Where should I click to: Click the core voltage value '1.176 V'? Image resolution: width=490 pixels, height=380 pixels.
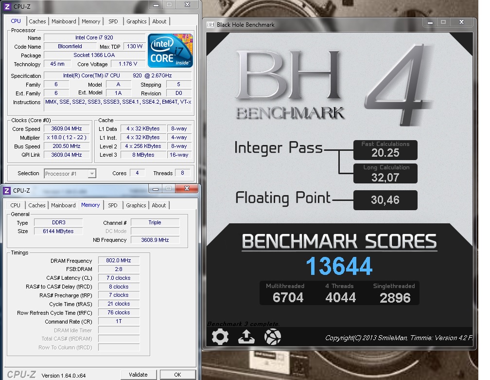click(128, 64)
